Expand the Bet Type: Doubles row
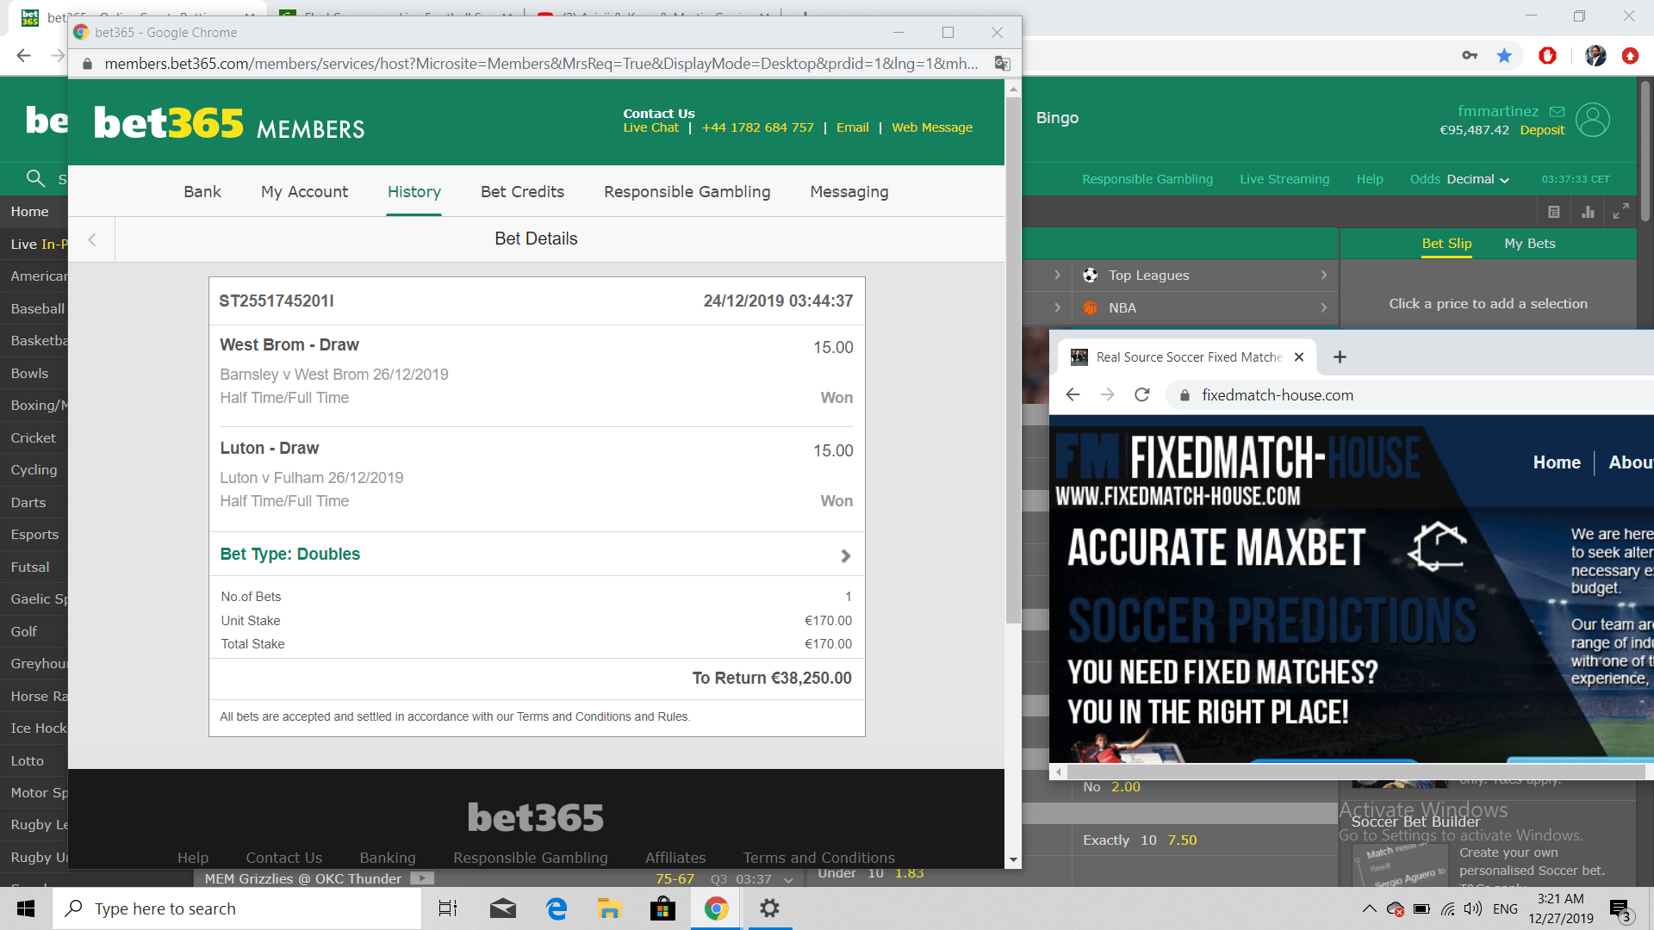 tap(536, 555)
